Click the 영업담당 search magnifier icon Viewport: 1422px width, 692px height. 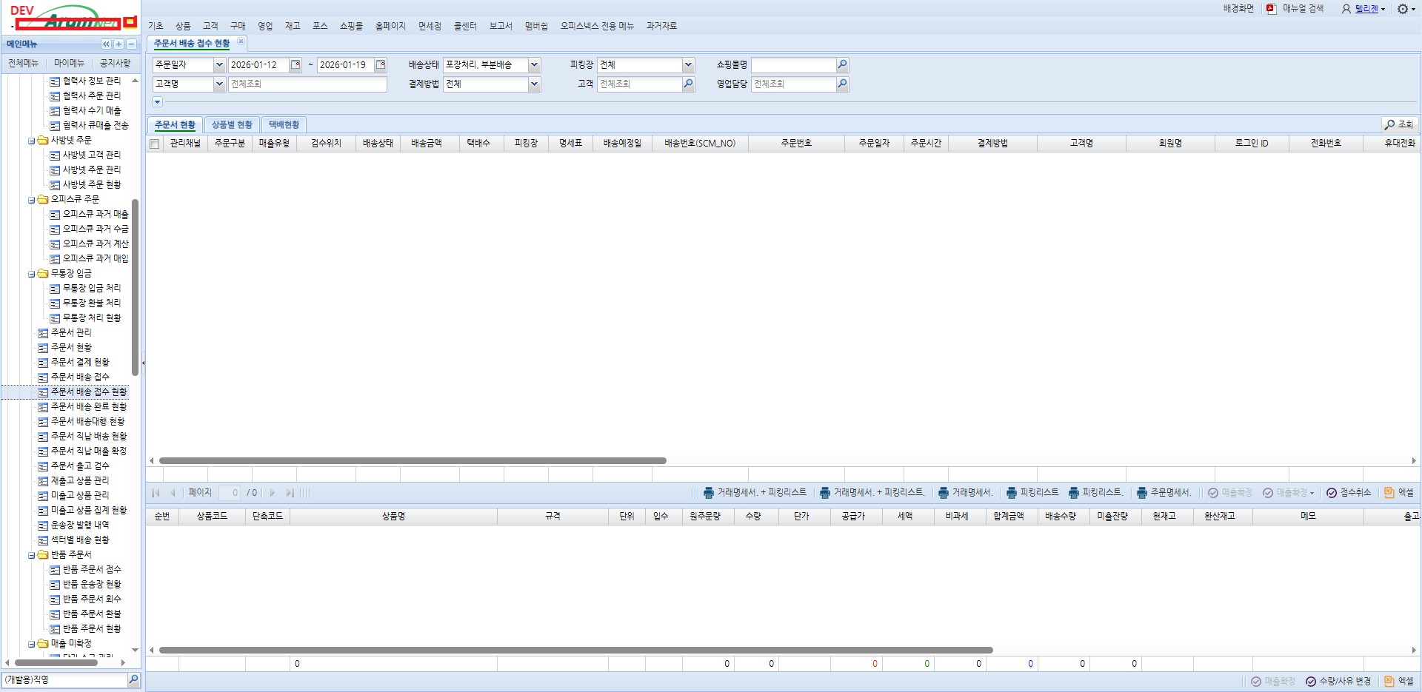pos(842,84)
